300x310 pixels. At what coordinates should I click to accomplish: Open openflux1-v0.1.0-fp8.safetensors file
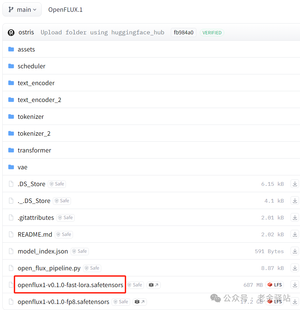[64, 302]
